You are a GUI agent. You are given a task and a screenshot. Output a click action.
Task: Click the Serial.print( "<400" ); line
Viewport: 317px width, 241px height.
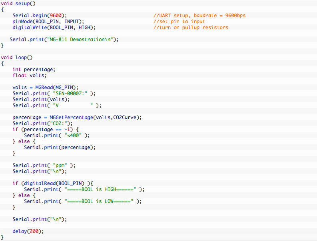pyautogui.click(x=57, y=135)
